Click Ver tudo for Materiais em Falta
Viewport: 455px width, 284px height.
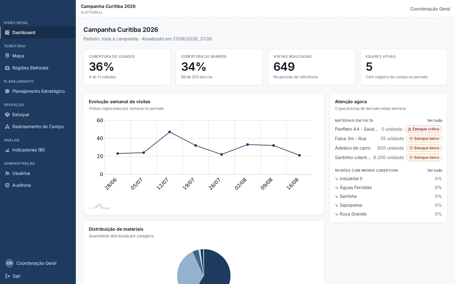coord(434,121)
